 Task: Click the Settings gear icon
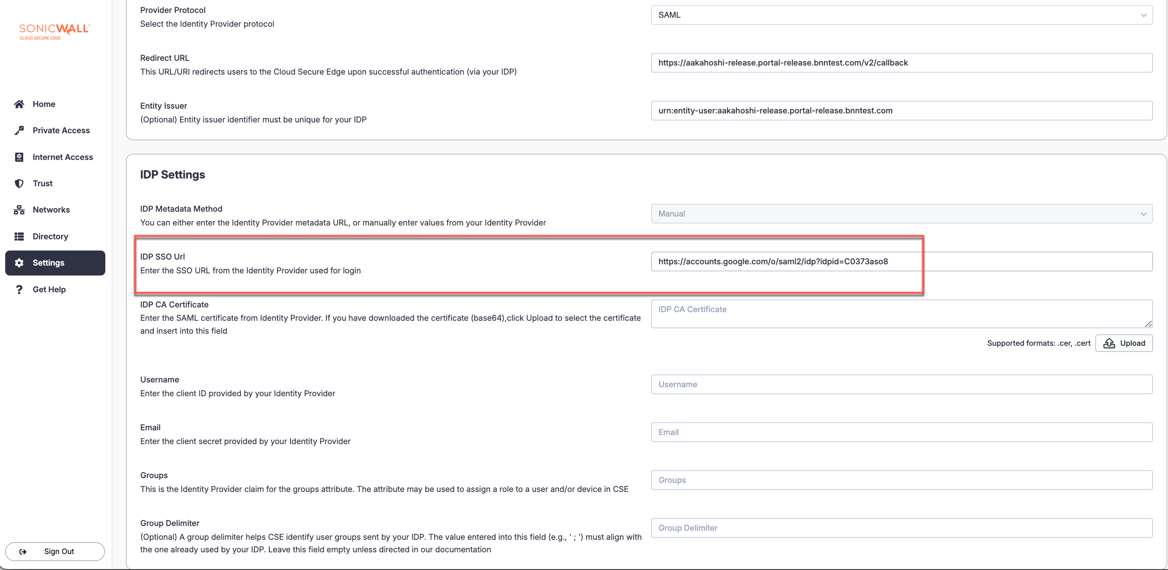click(19, 263)
